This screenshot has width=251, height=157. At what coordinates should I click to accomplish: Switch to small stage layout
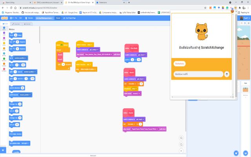tap(242, 24)
